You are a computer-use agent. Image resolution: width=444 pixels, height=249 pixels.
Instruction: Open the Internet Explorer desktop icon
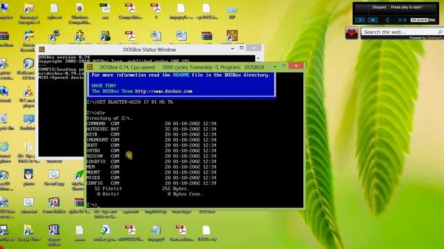click(5, 152)
